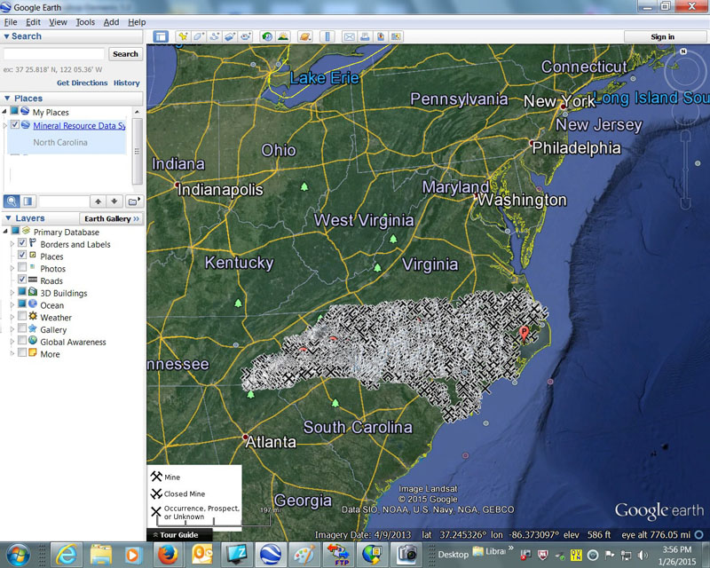Print the current view

tap(365, 36)
